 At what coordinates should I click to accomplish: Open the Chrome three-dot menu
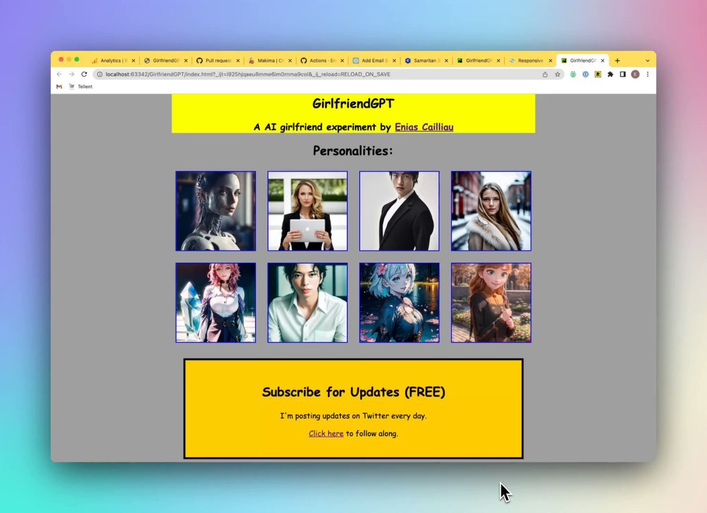[x=647, y=74]
